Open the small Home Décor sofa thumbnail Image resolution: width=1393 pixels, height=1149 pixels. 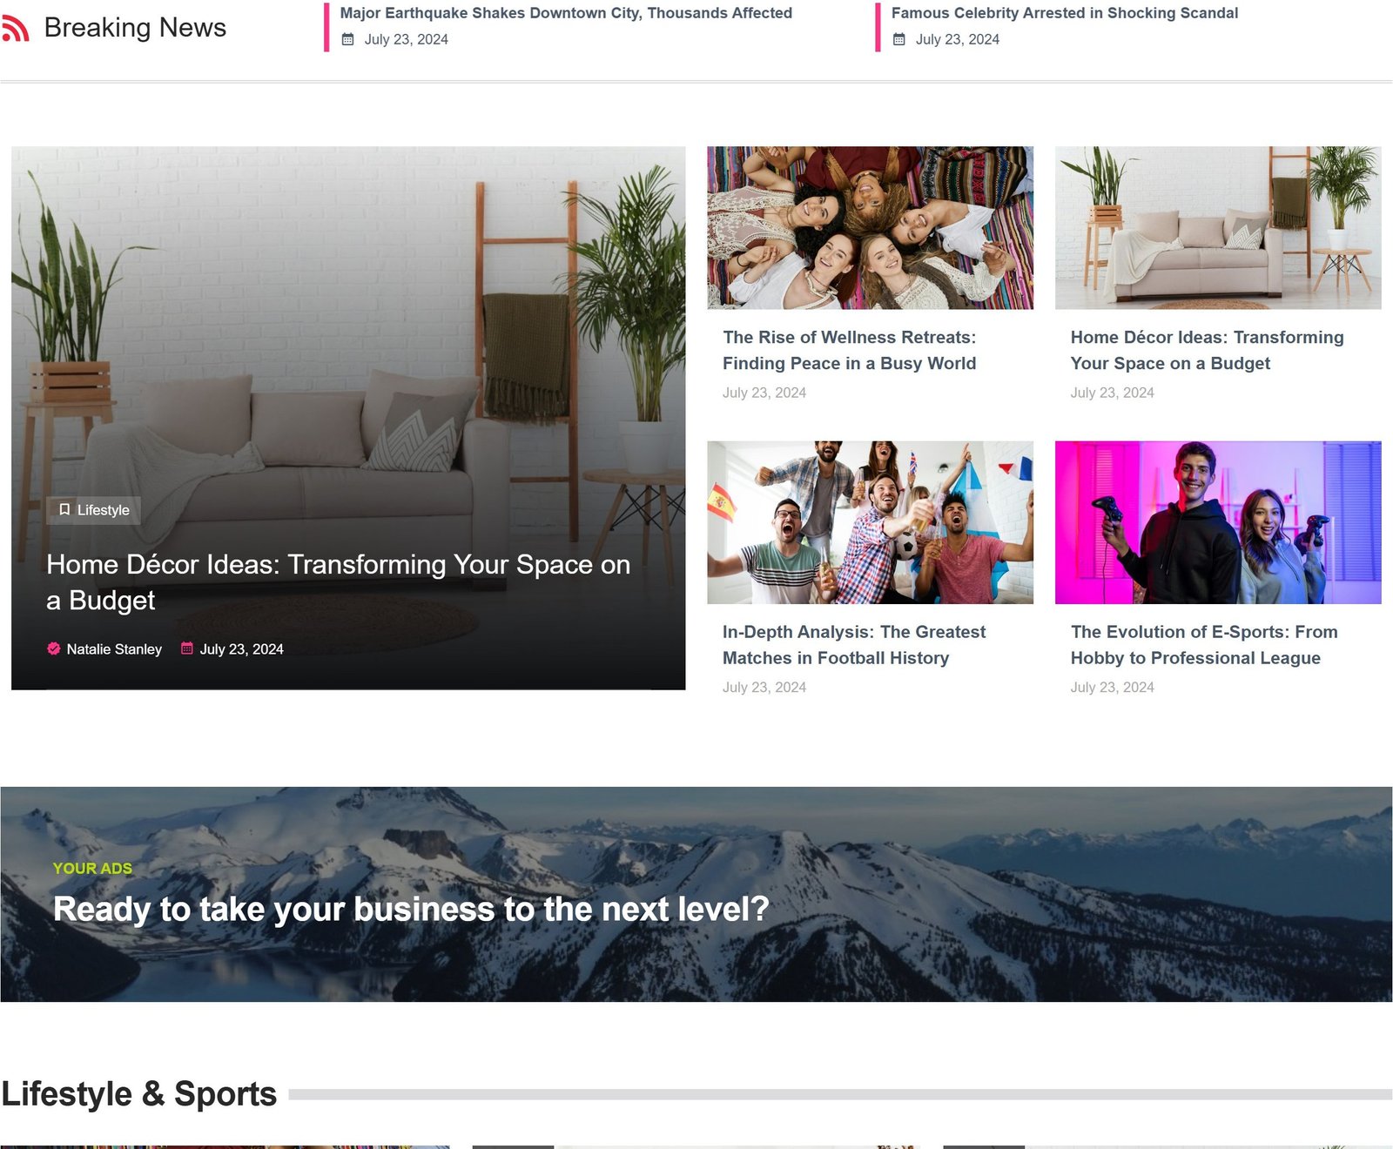[x=1217, y=227]
